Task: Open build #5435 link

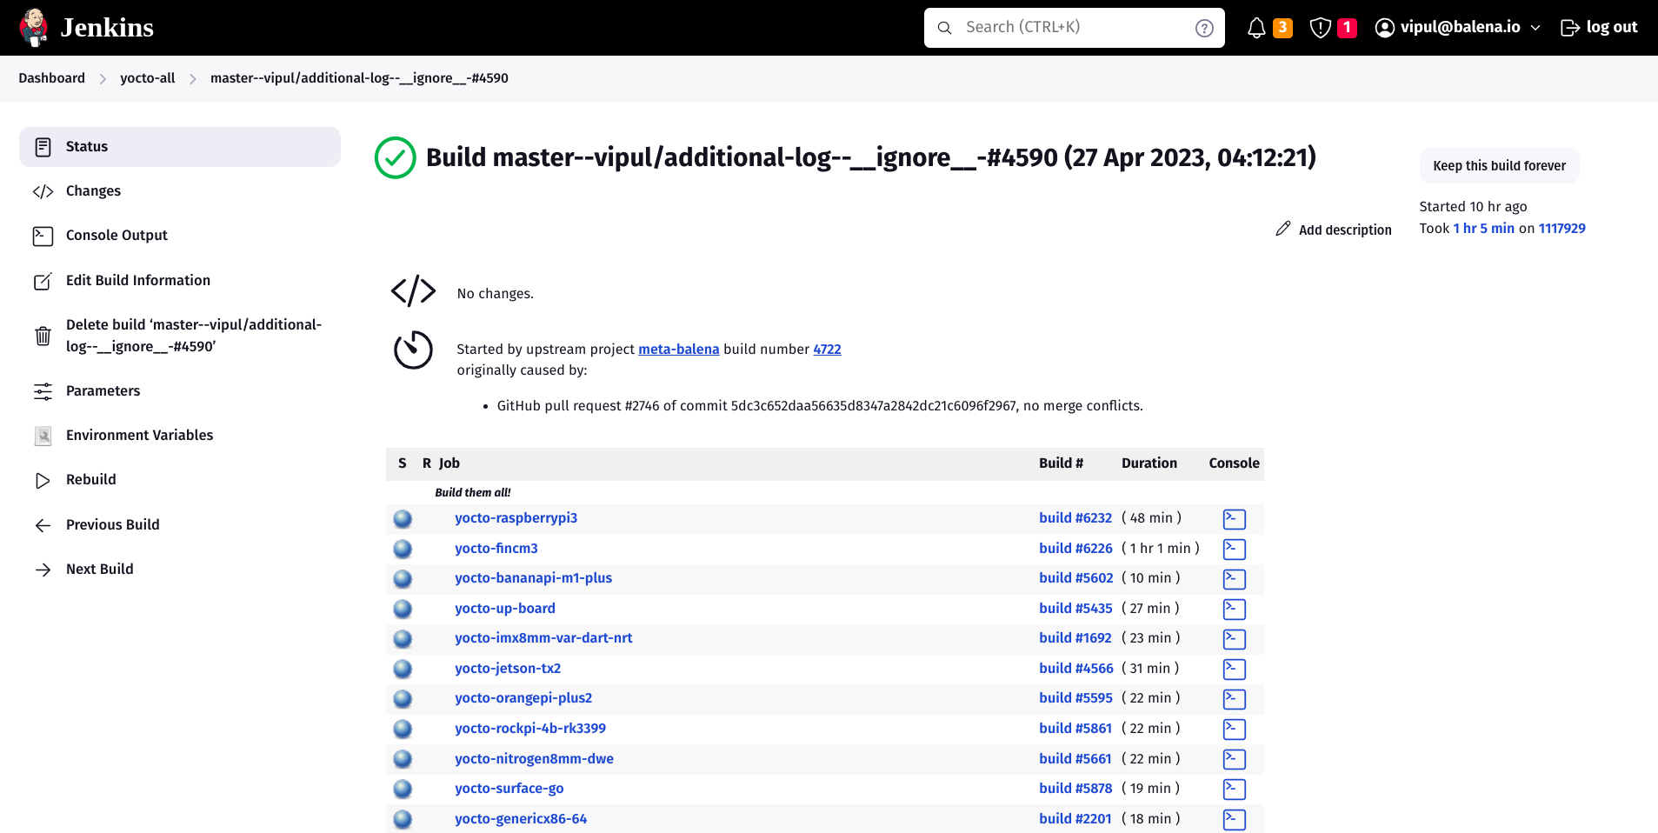Action: (x=1075, y=608)
